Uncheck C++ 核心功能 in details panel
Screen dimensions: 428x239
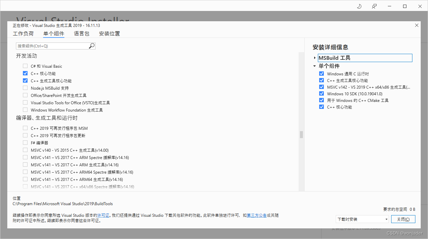tap(321, 107)
